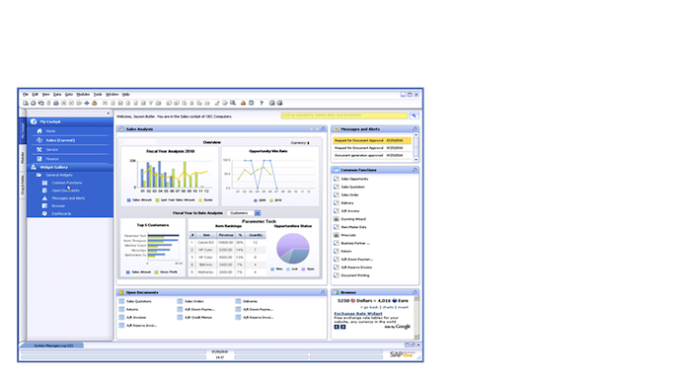This screenshot has height=385, width=677.
Task: Click the Exchange Rate Widget link
Action: tap(358, 314)
